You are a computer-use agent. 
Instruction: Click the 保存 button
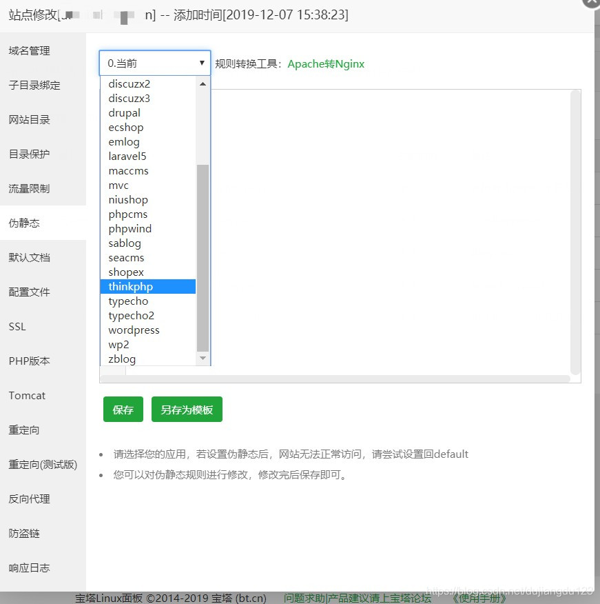(x=123, y=409)
